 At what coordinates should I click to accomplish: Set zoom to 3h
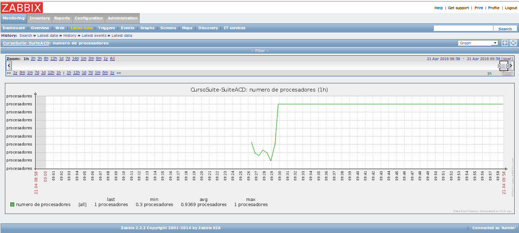tap(40, 59)
